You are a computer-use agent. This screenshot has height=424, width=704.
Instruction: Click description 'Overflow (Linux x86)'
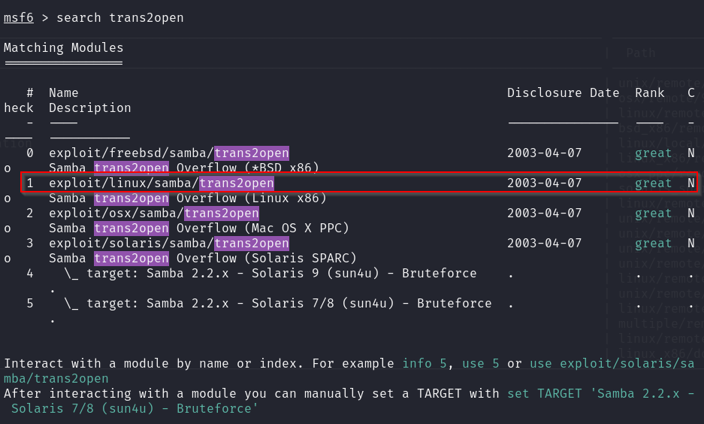pos(252,198)
